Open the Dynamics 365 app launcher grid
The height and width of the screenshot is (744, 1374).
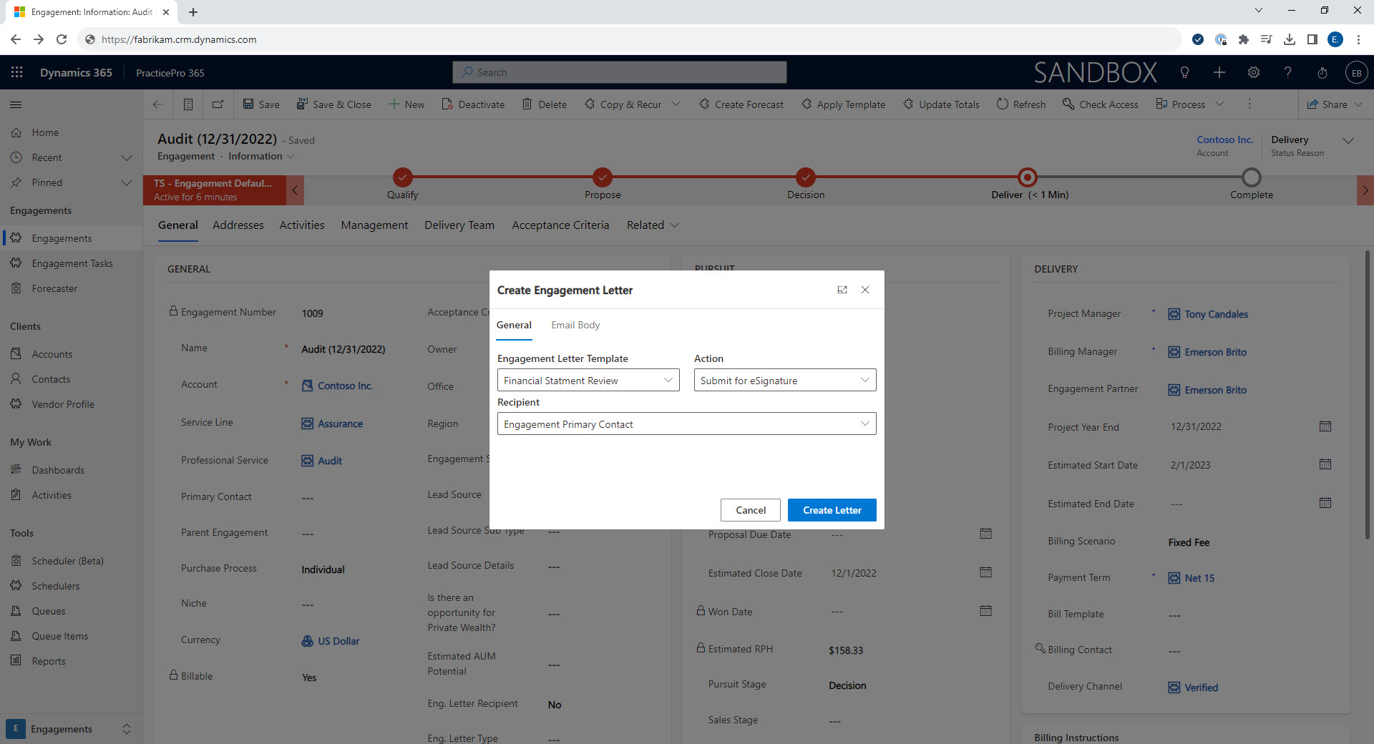click(17, 72)
